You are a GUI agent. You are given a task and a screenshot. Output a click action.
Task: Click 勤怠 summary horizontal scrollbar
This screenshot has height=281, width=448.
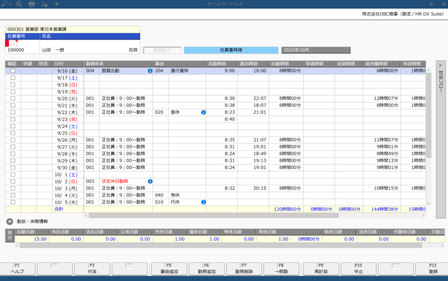pos(220,245)
